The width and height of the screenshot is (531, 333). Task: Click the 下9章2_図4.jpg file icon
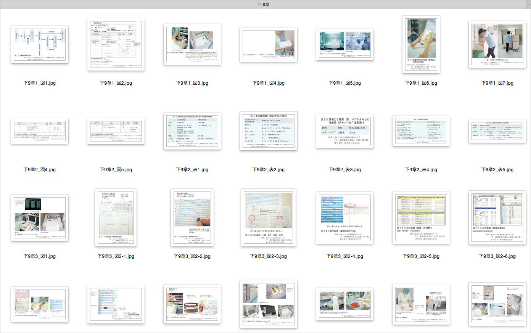click(x=40, y=131)
